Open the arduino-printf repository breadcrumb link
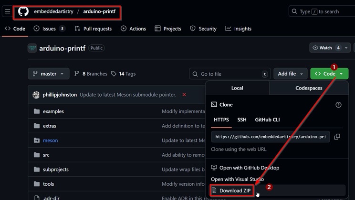355x200 pixels. point(99,11)
